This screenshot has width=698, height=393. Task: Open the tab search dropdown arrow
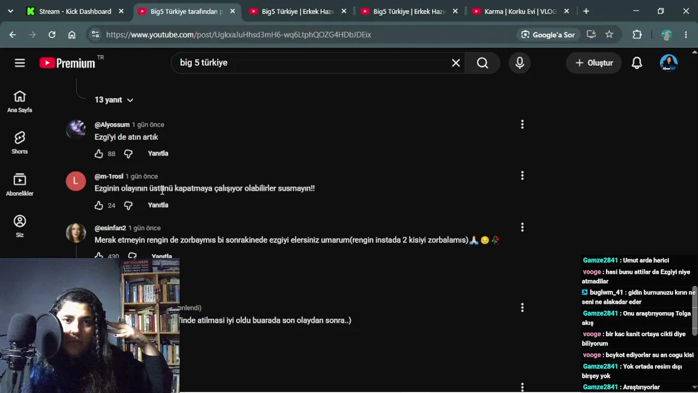pos(10,11)
